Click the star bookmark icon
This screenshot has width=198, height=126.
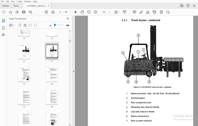(11, 12)
